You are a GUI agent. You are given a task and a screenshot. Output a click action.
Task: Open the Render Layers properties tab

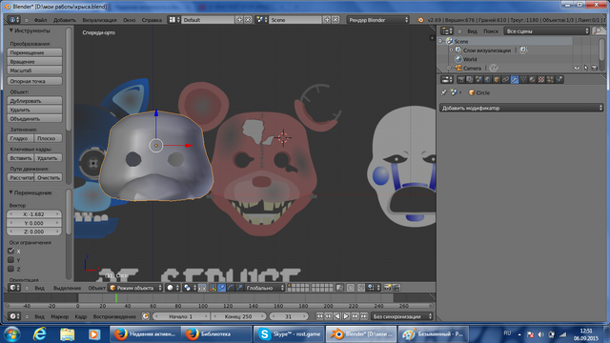click(470, 80)
